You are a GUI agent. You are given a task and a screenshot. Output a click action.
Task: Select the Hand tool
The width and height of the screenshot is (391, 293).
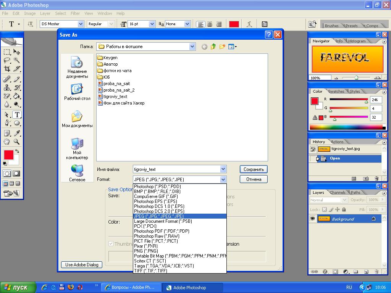pos(7,142)
